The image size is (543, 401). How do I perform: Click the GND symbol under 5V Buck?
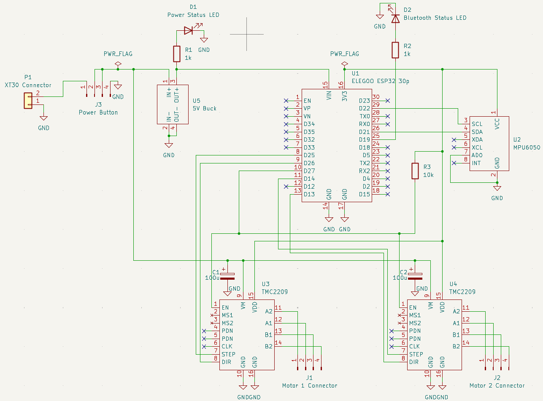[169, 146]
